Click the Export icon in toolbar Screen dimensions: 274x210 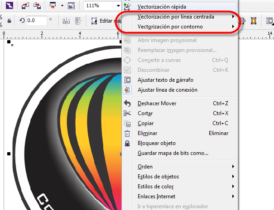pos(37,5)
